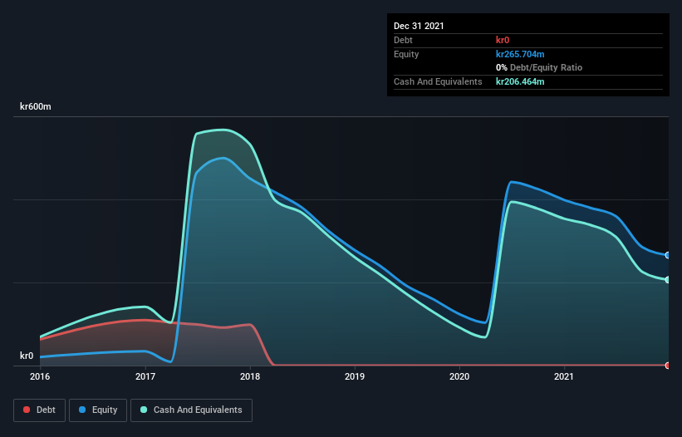Click the kr206.464m Cash value
The width and height of the screenshot is (682, 437).
(520, 81)
